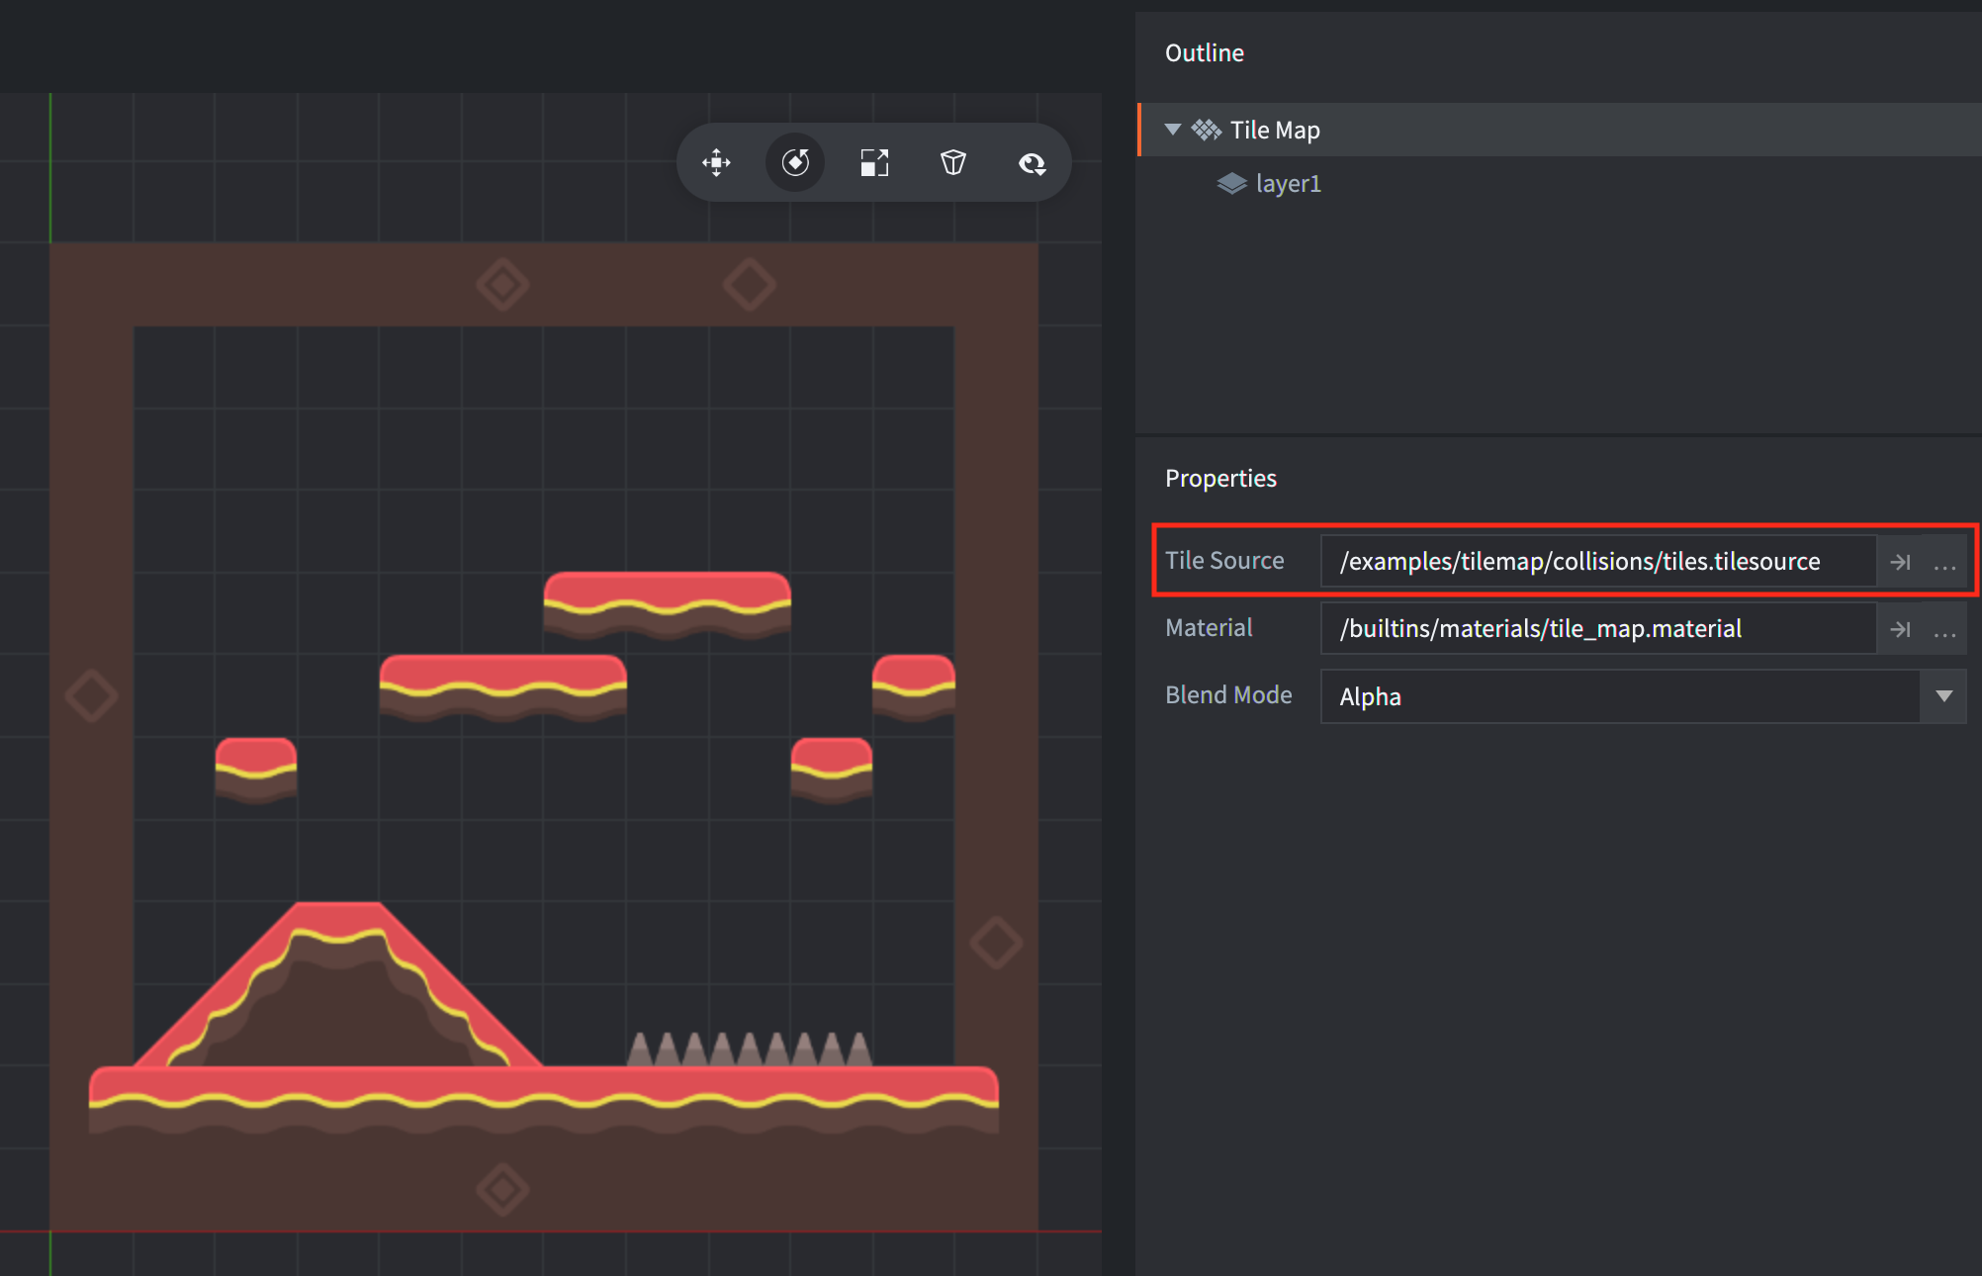
Task: Open the Blend Mode dropdown
Action: pyautogui.click(x=1942, y=696)
